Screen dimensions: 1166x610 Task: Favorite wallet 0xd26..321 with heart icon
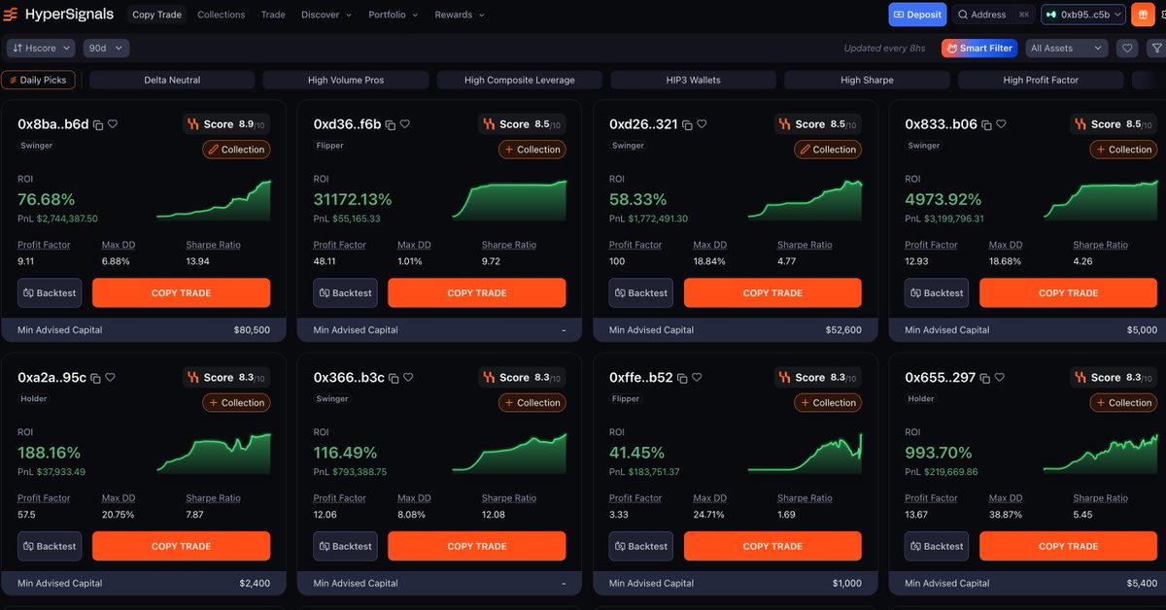702,124
